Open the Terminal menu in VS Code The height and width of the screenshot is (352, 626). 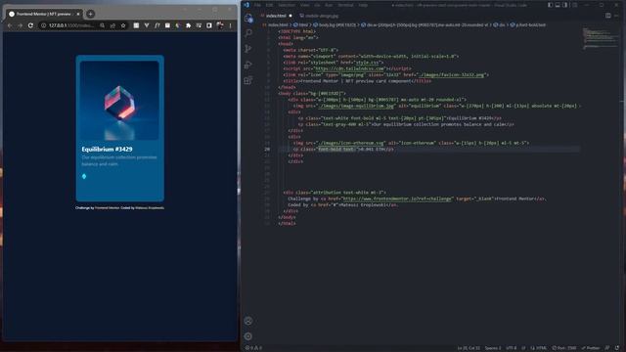(x=345, y=5)
